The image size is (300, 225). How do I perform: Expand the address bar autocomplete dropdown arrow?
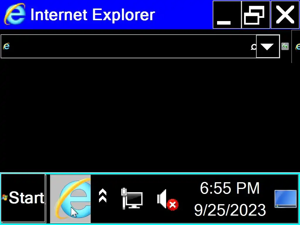[268, 47]
